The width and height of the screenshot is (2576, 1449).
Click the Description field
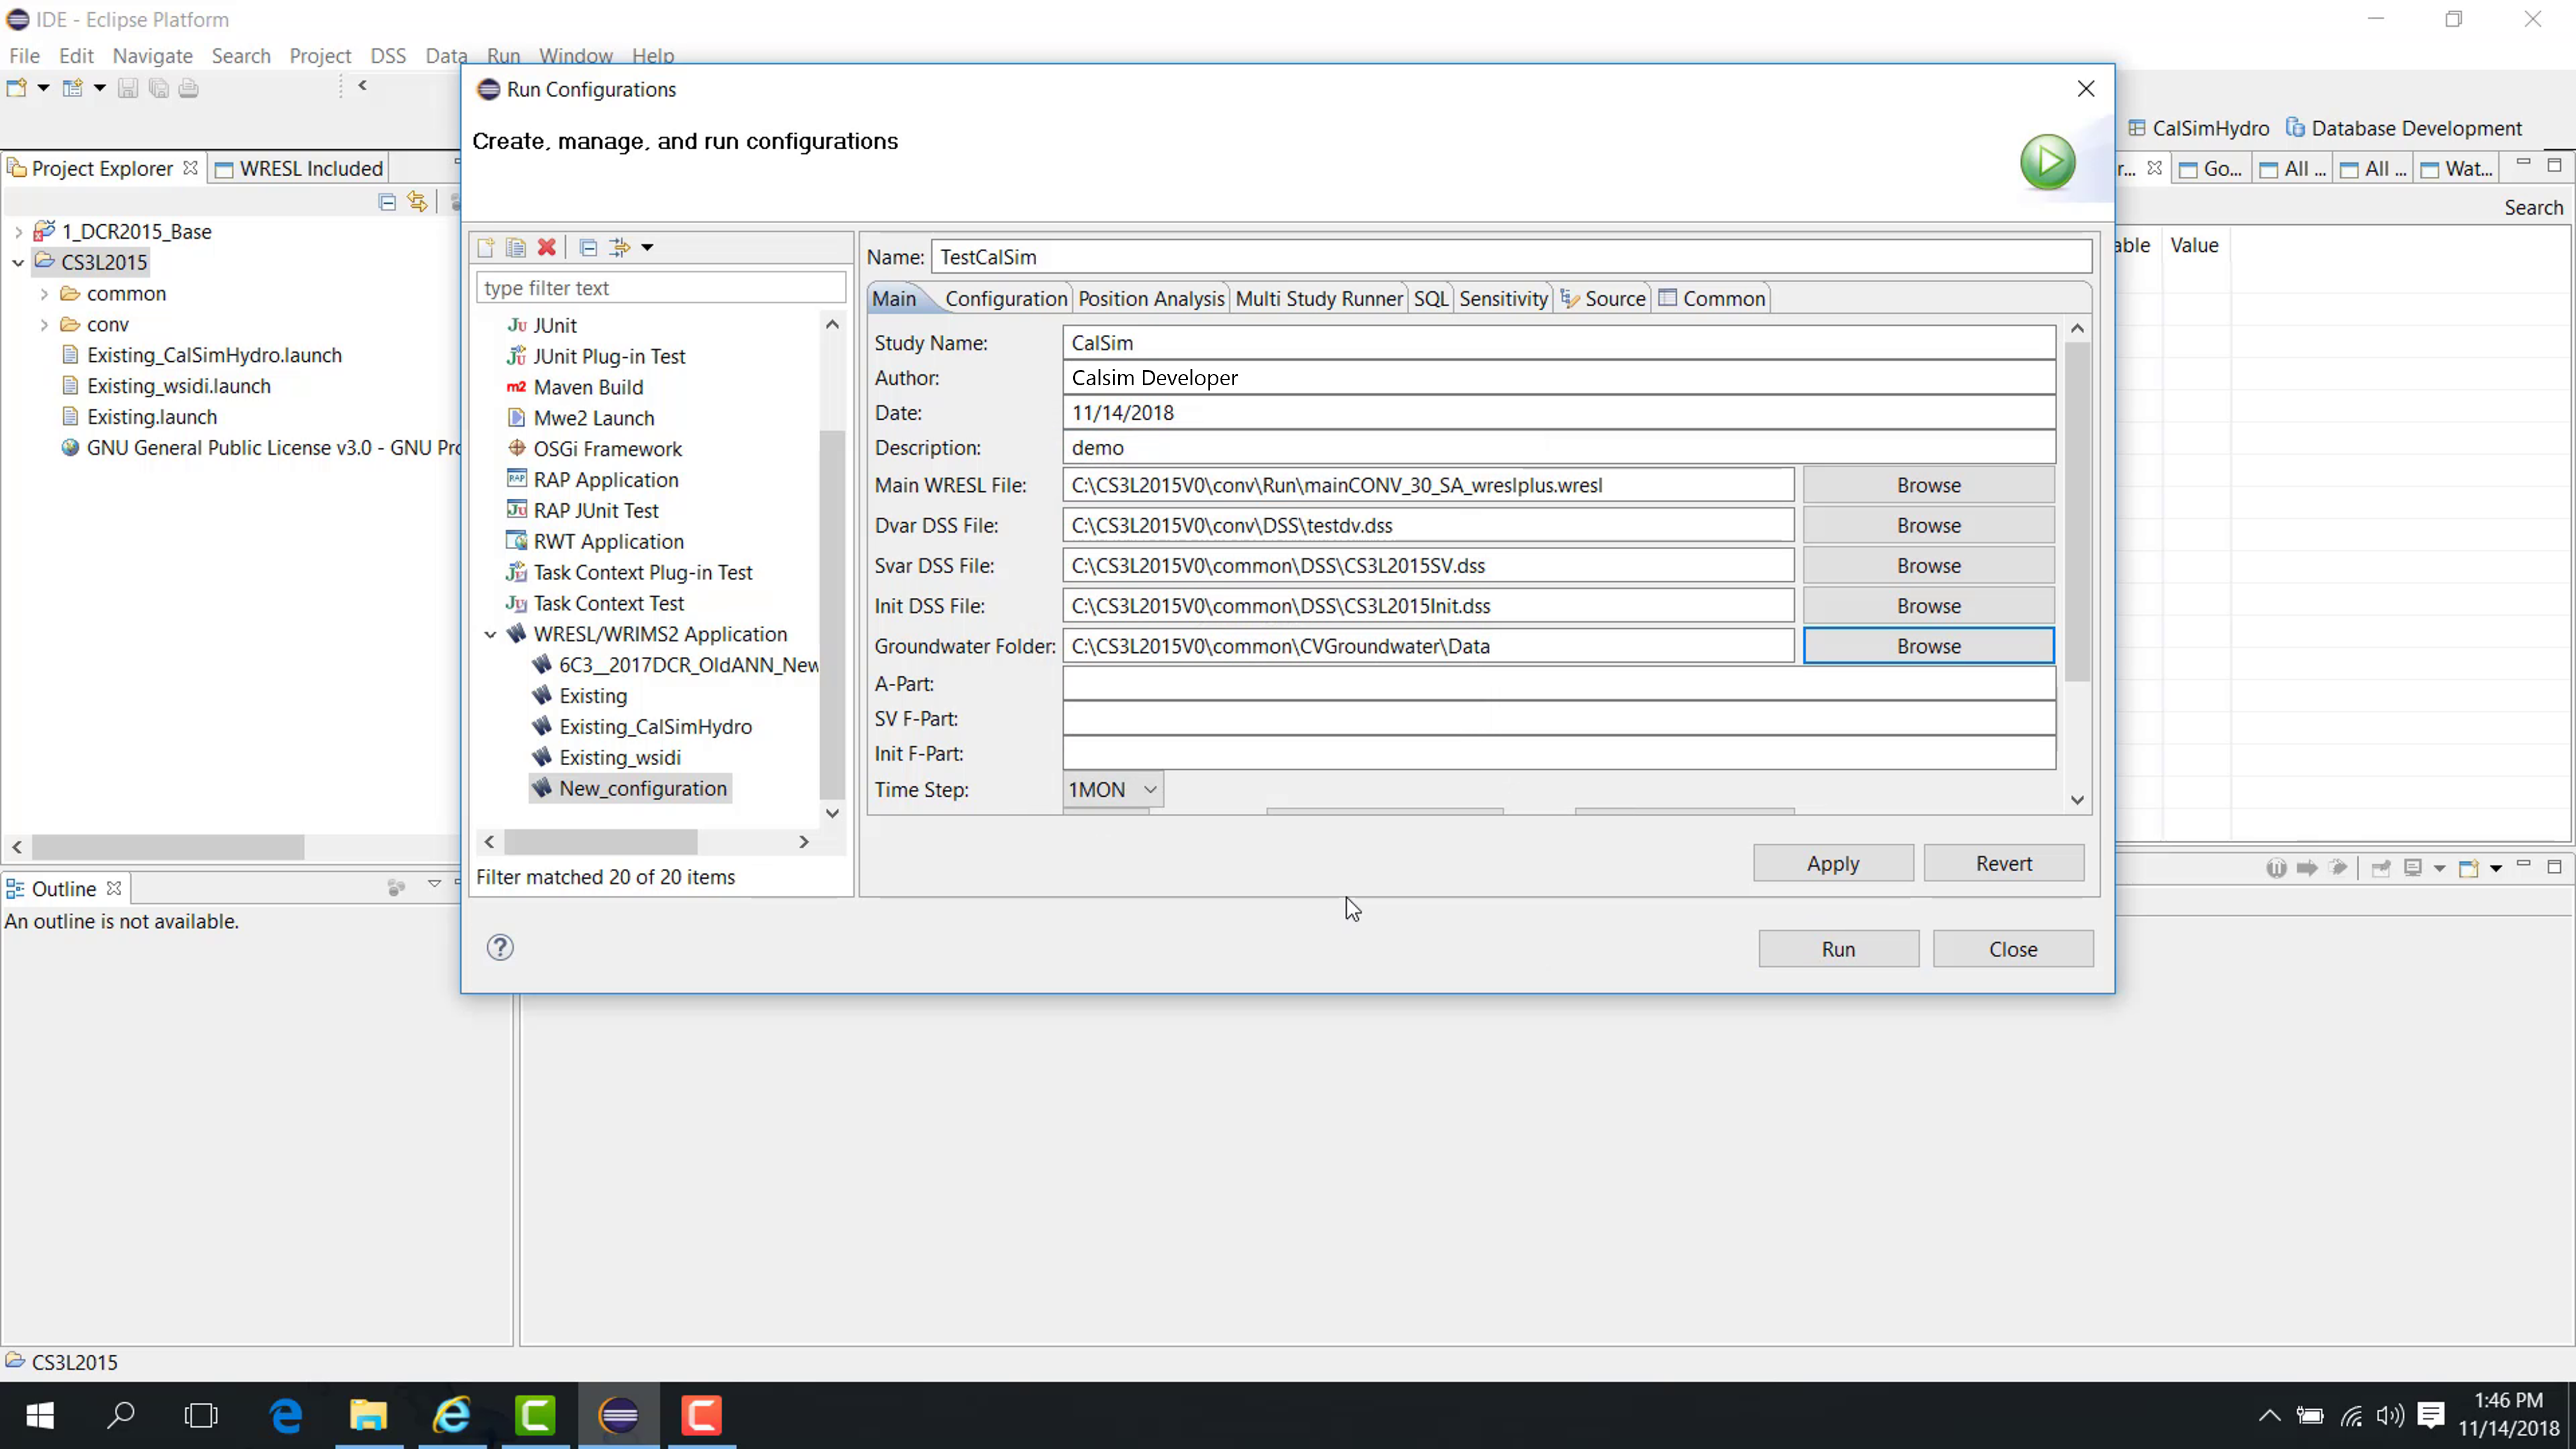pyautogui.click(x=1559, y=448)
